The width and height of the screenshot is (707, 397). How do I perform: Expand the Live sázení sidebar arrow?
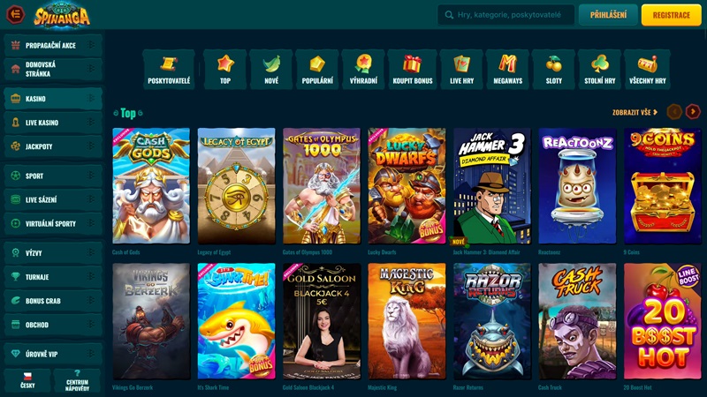(x=91, y=199)
